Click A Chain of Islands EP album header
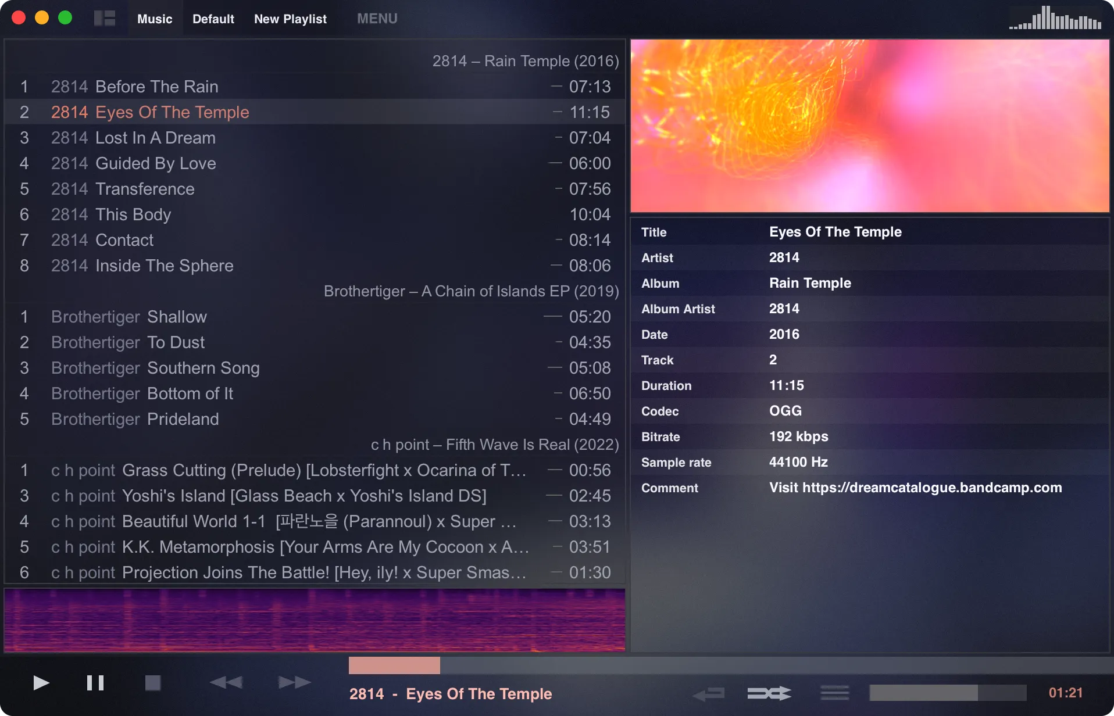 (472, 291)
